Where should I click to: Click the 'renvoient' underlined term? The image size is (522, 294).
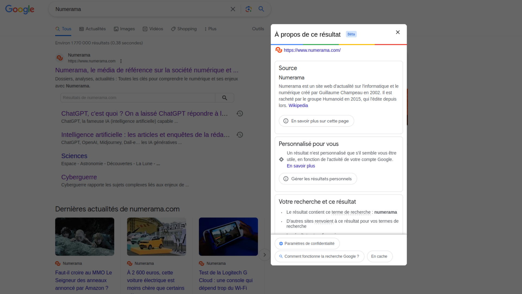coord(324,221)
